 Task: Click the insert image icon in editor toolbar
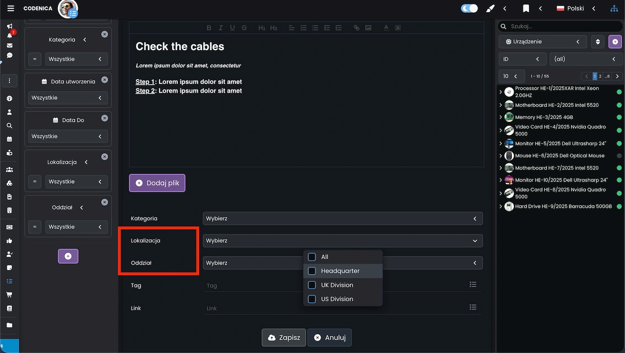point(368,28)
